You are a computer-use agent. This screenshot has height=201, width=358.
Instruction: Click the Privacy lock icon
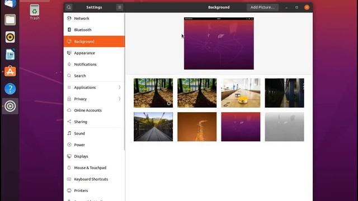(69, 99)
